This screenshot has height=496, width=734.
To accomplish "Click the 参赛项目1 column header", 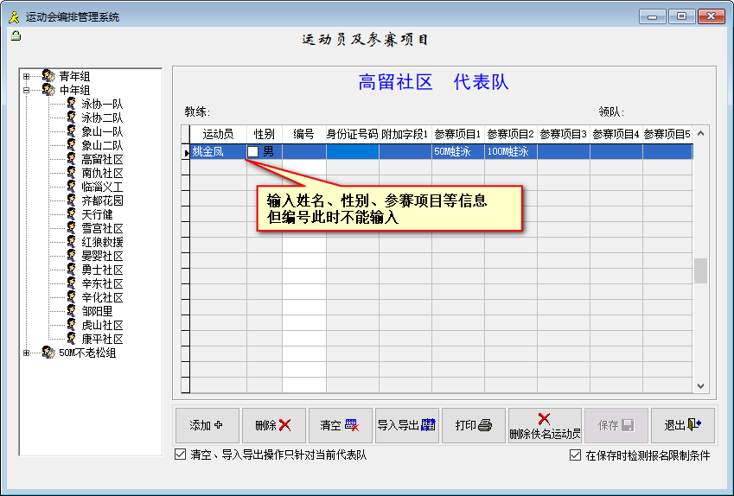I will (x=457, y=134).
